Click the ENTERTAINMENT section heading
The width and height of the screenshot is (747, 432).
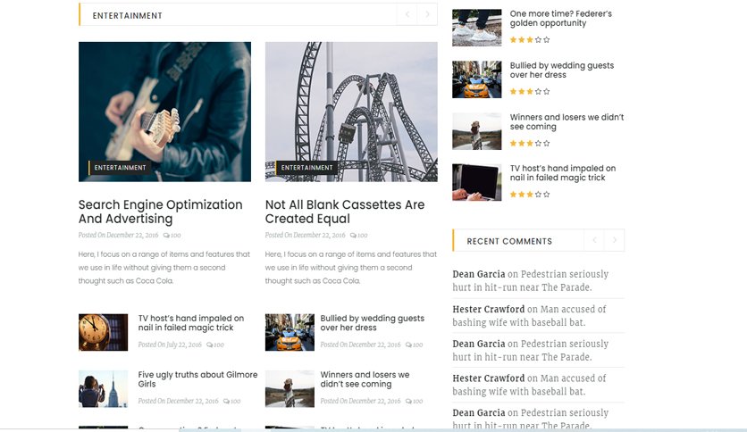(x=127, y=16)
